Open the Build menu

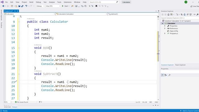31,2
